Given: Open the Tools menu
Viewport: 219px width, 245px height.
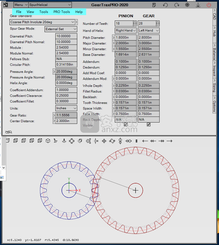Looking at the screenshot, I should coord(44,12).
